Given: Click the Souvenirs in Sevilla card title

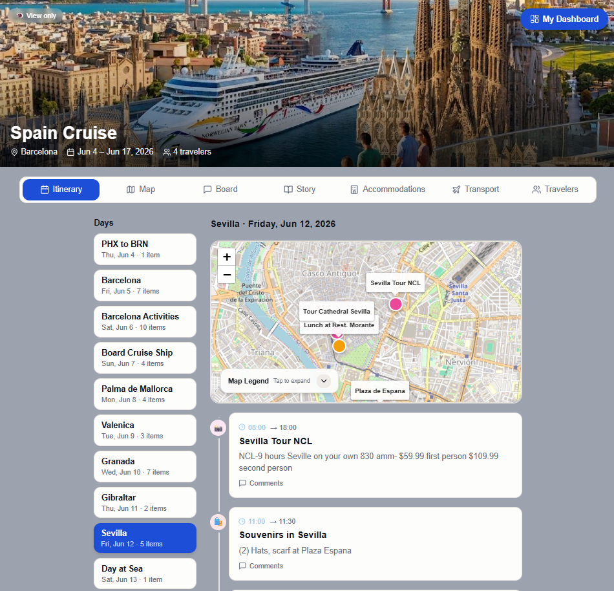Looking at the screenshot, I should [282, 535].
